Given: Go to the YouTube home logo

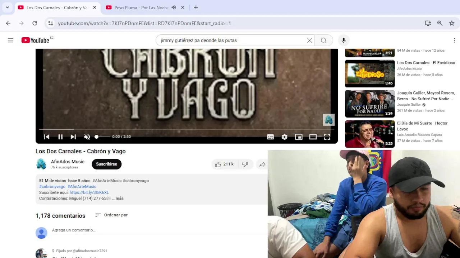Looking at the screenshot, I should 35,40.
